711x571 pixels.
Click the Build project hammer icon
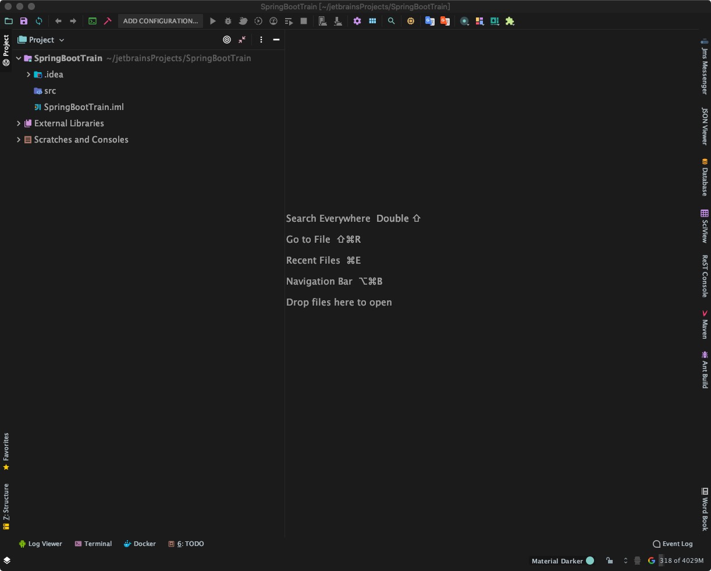click(x=108, y=21)
